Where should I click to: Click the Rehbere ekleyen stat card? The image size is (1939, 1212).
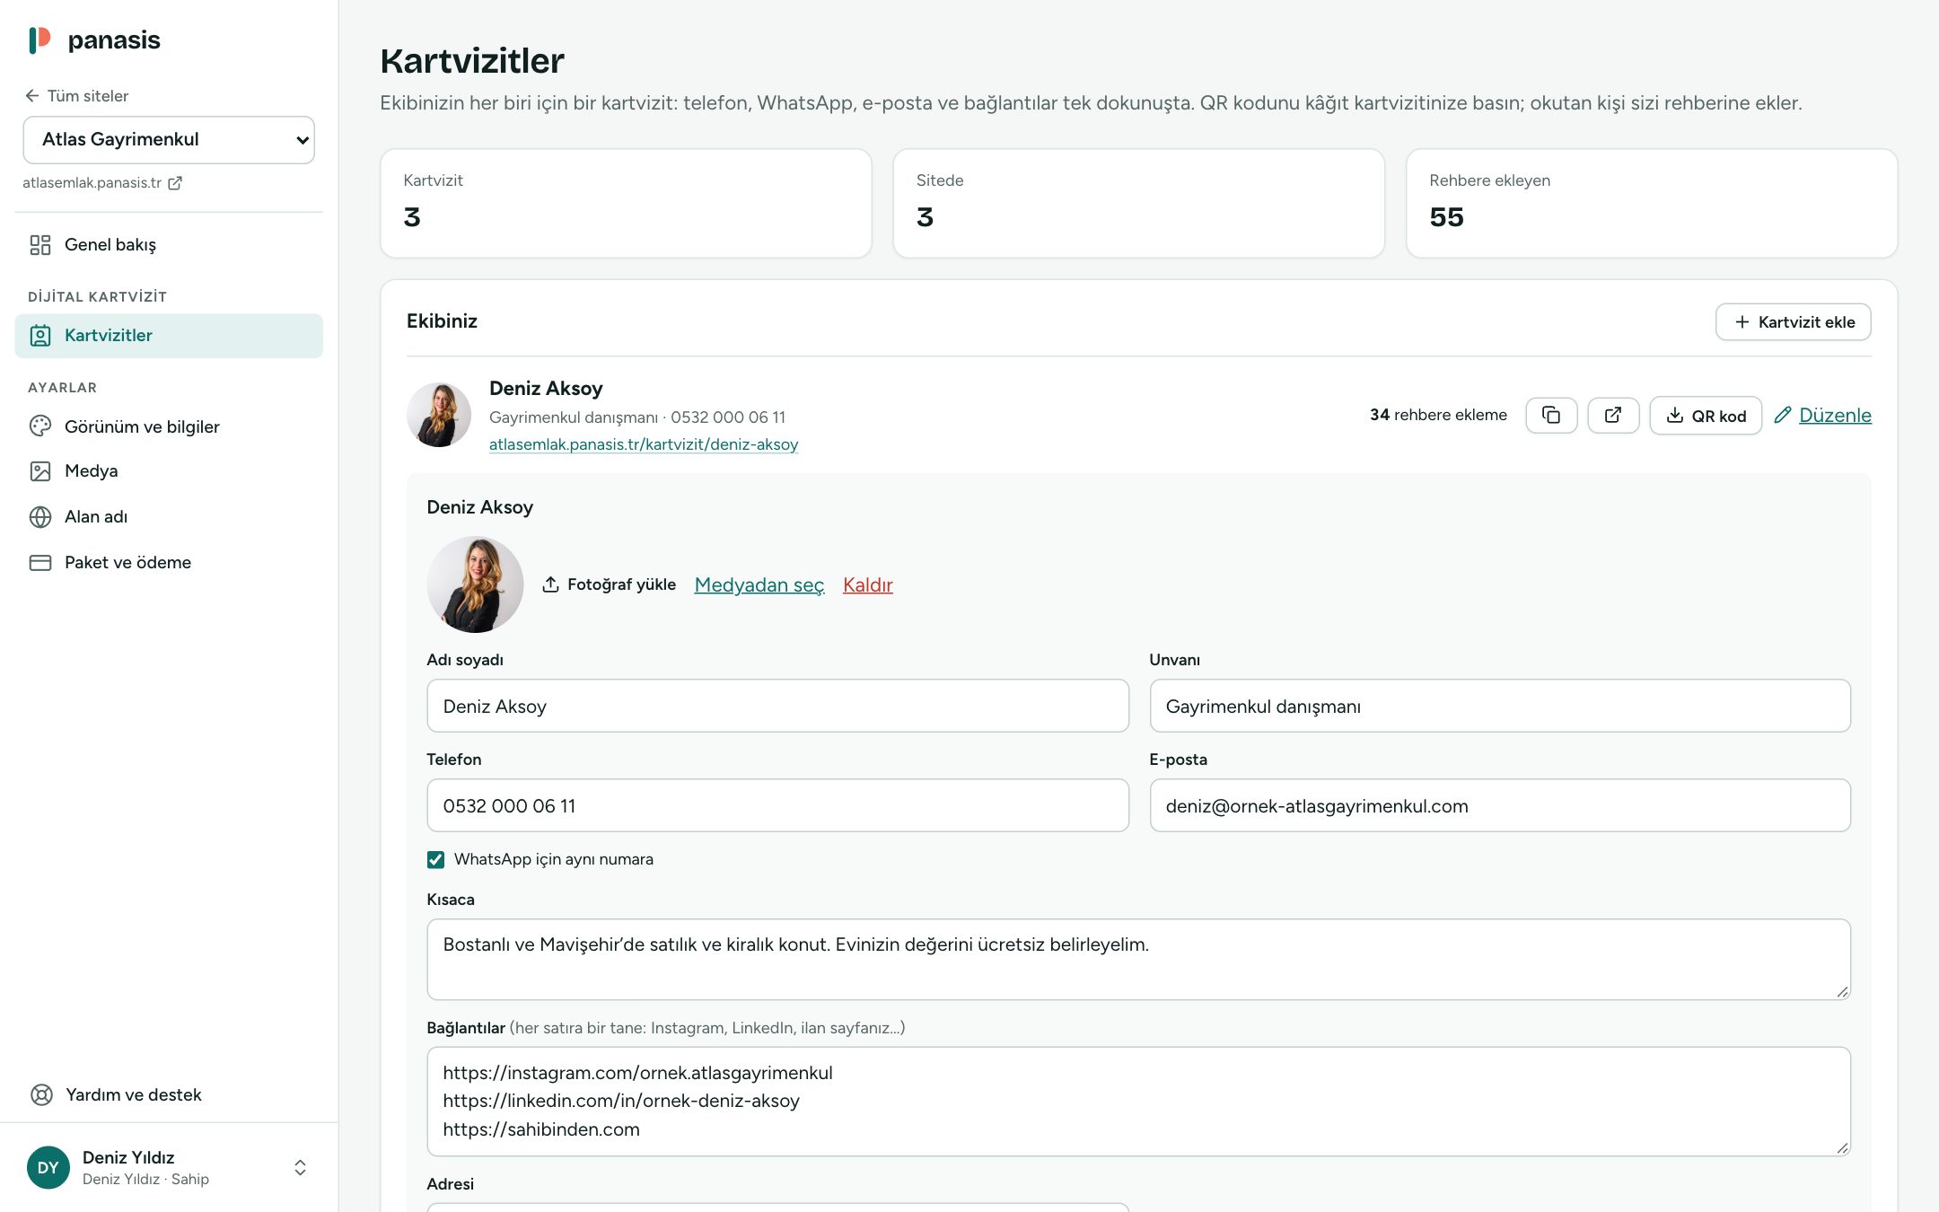(1652, 204)
